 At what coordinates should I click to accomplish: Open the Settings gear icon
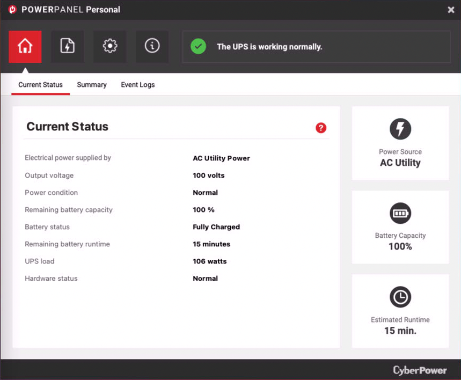coord(109,47)
